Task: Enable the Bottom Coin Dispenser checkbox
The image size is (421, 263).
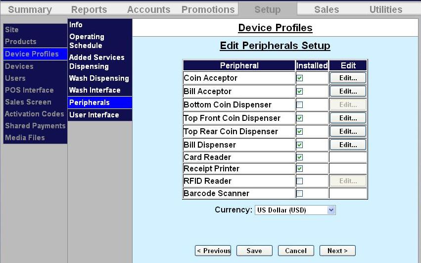Action: 300,105
